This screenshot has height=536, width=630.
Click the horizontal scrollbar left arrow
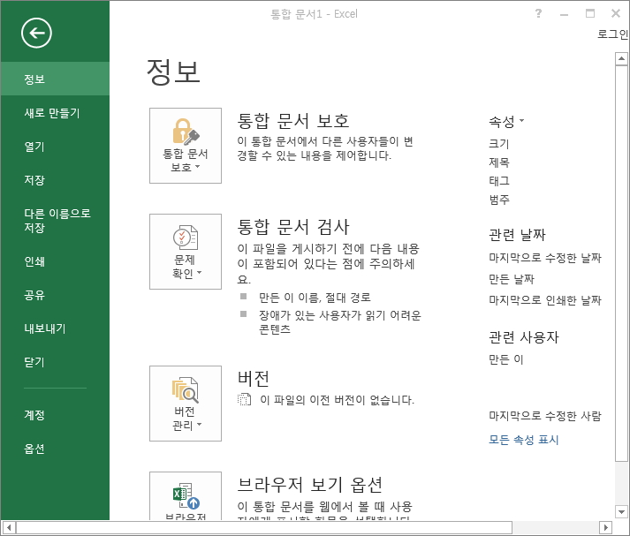pos(9,527)
